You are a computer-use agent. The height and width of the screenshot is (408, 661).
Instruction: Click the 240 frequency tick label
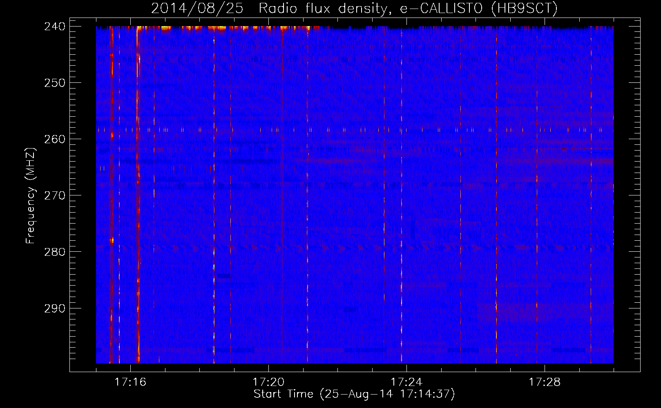(x=54, y=27)
